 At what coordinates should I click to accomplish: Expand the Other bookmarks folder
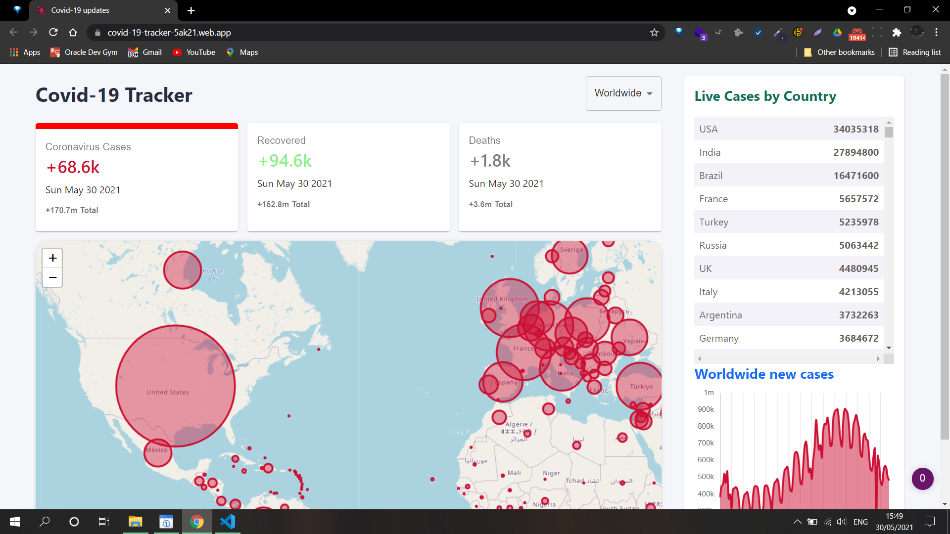[839, 52]
